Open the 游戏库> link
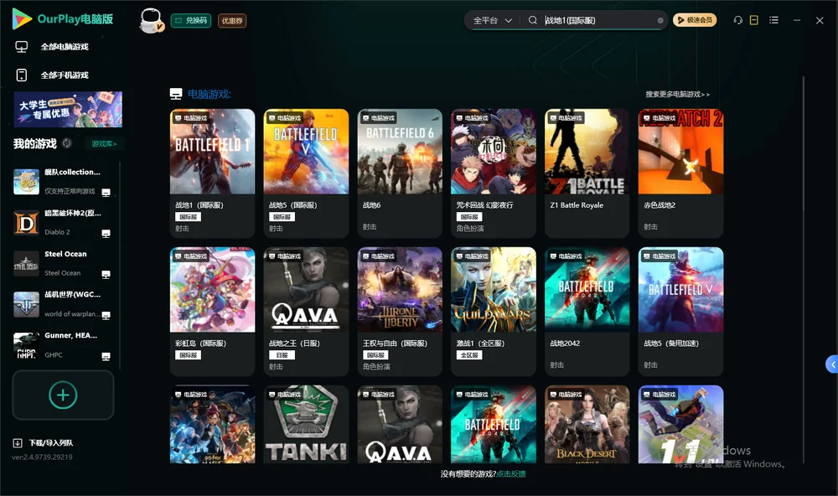 tap(104, 144)
